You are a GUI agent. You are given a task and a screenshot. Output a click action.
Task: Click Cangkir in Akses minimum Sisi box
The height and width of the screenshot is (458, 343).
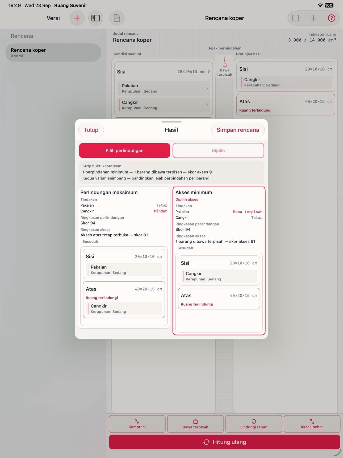[x=219, y=276]
